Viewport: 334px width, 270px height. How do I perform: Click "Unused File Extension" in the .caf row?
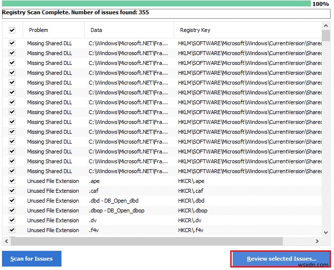[53, 191]
